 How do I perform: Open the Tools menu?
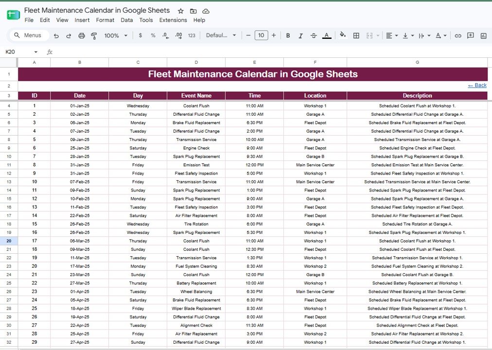tap(146, 20)
